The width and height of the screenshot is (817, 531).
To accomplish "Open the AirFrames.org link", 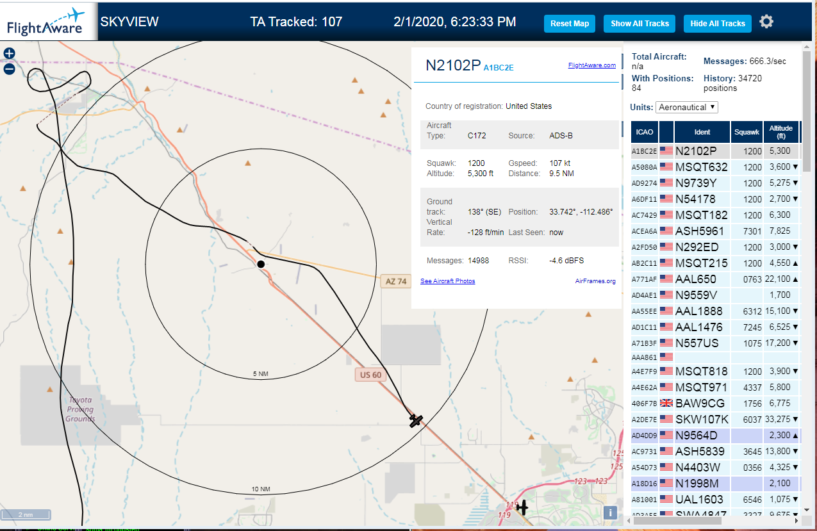I will coord(595,281).
